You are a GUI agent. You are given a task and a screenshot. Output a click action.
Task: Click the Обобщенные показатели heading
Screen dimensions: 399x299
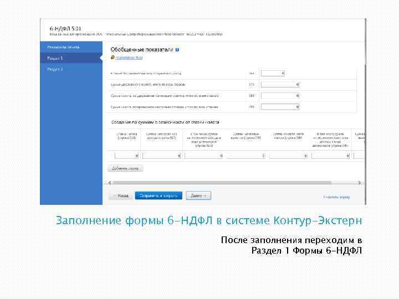(142, 50)
